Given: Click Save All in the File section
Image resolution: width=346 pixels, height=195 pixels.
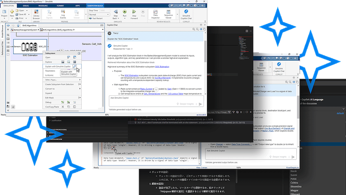Looking at the screenshot, I should tap(21, 14).
